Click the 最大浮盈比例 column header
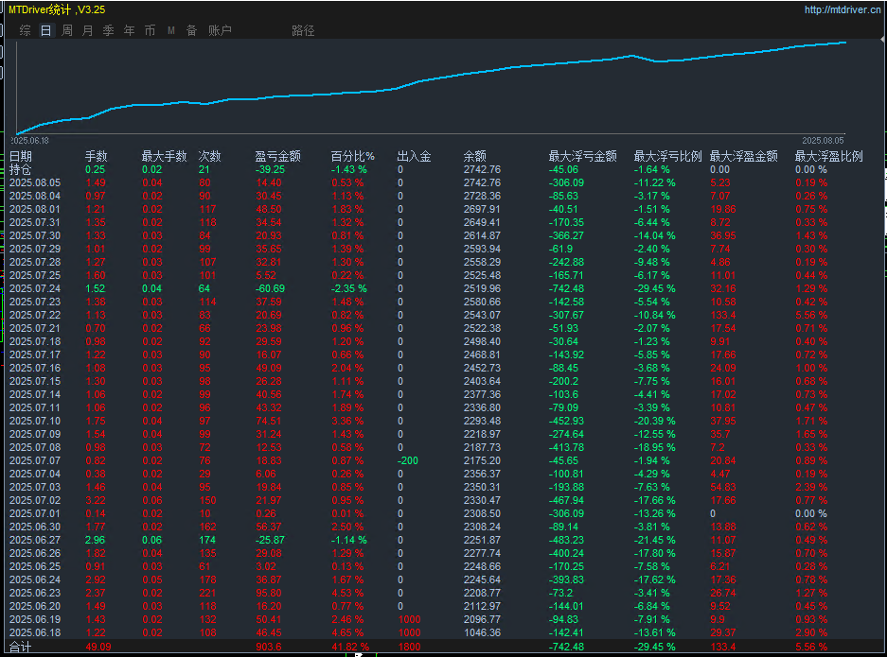 (829, 157)
